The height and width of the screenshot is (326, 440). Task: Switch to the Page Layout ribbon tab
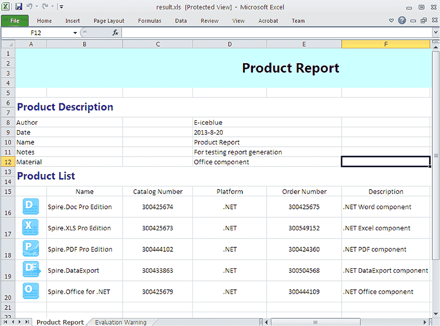[x=109, y=21]
